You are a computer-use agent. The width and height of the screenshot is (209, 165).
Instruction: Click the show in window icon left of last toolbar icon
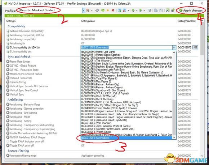pos(168,10)
